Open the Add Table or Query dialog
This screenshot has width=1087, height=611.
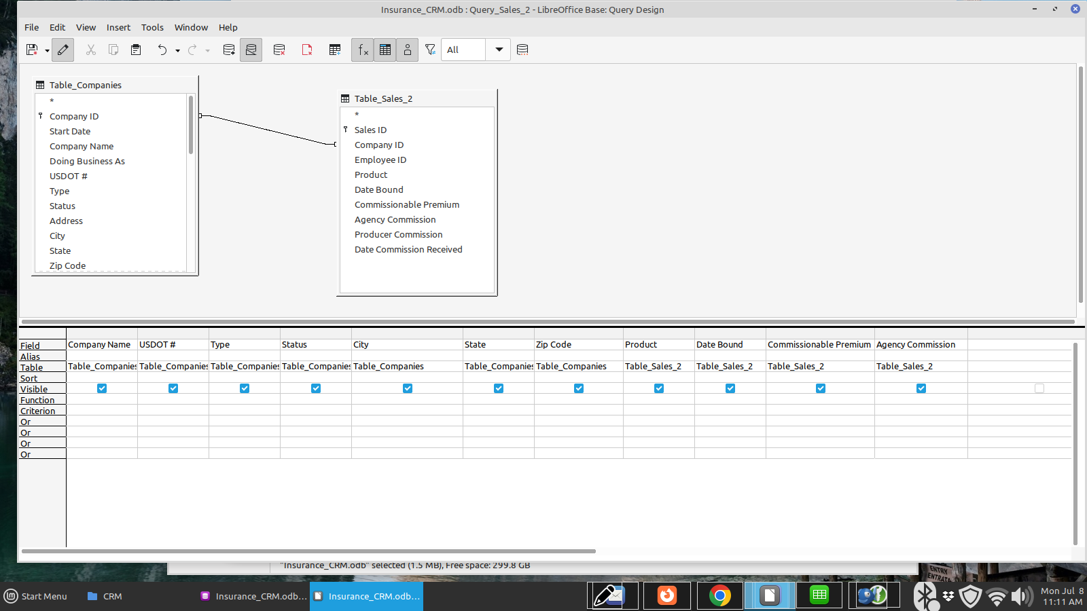click(x=334, y=50)
